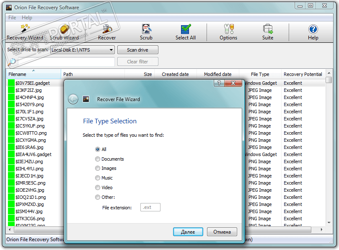Sort by Filename column header
The height and width of the screenshot is (250, 339).
(34, 74)
